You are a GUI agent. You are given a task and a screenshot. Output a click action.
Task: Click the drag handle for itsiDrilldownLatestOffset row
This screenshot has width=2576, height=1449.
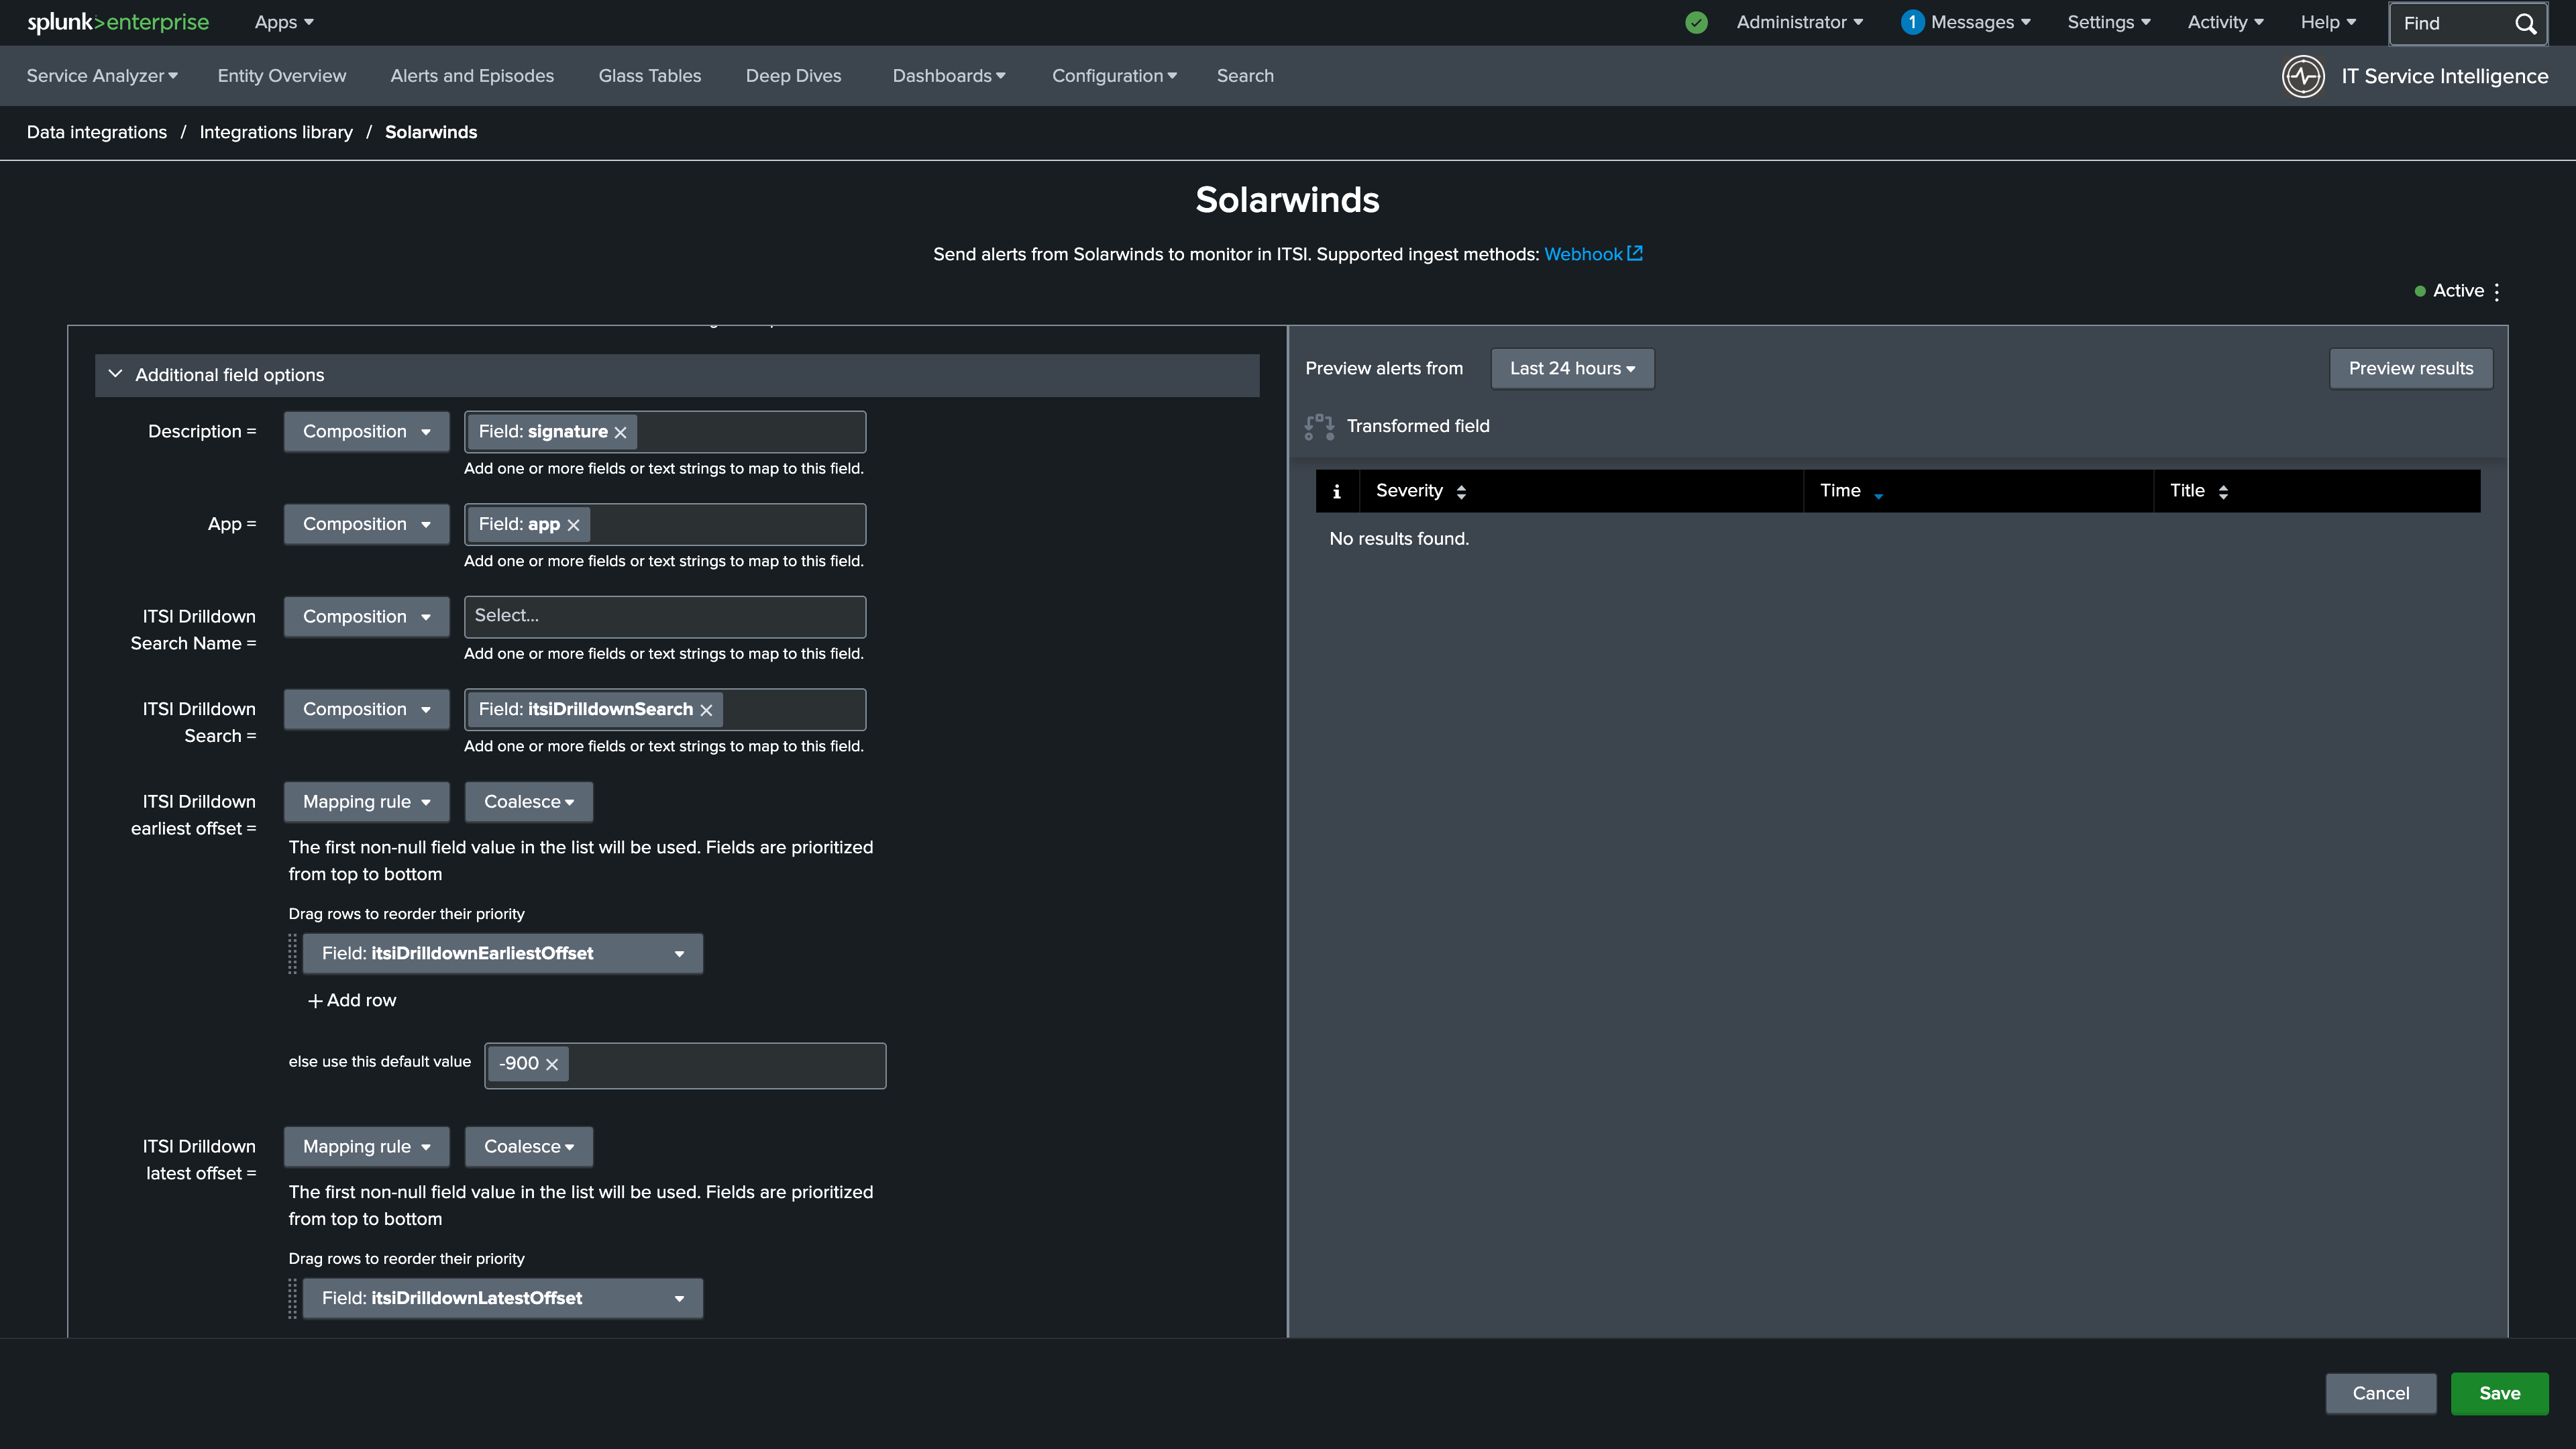[293, 1298]
